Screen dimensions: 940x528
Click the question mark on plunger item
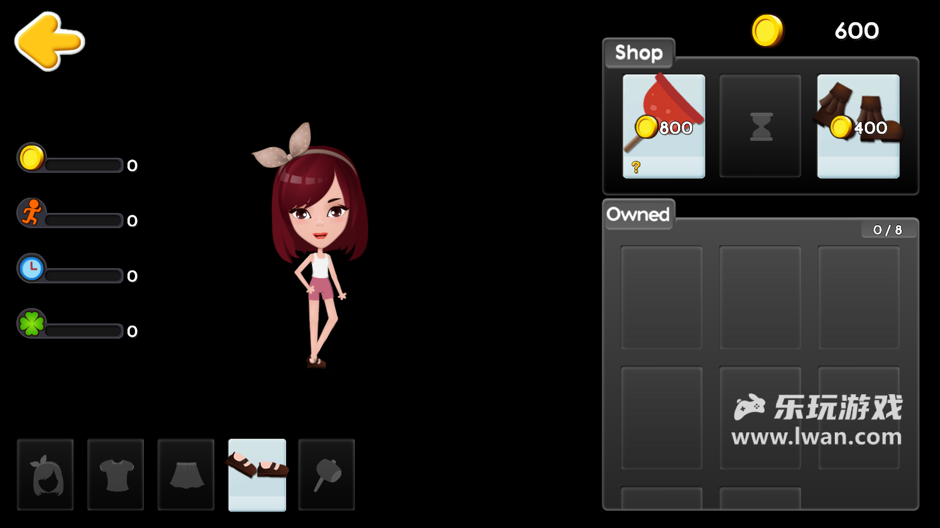[x=636, y=167]
